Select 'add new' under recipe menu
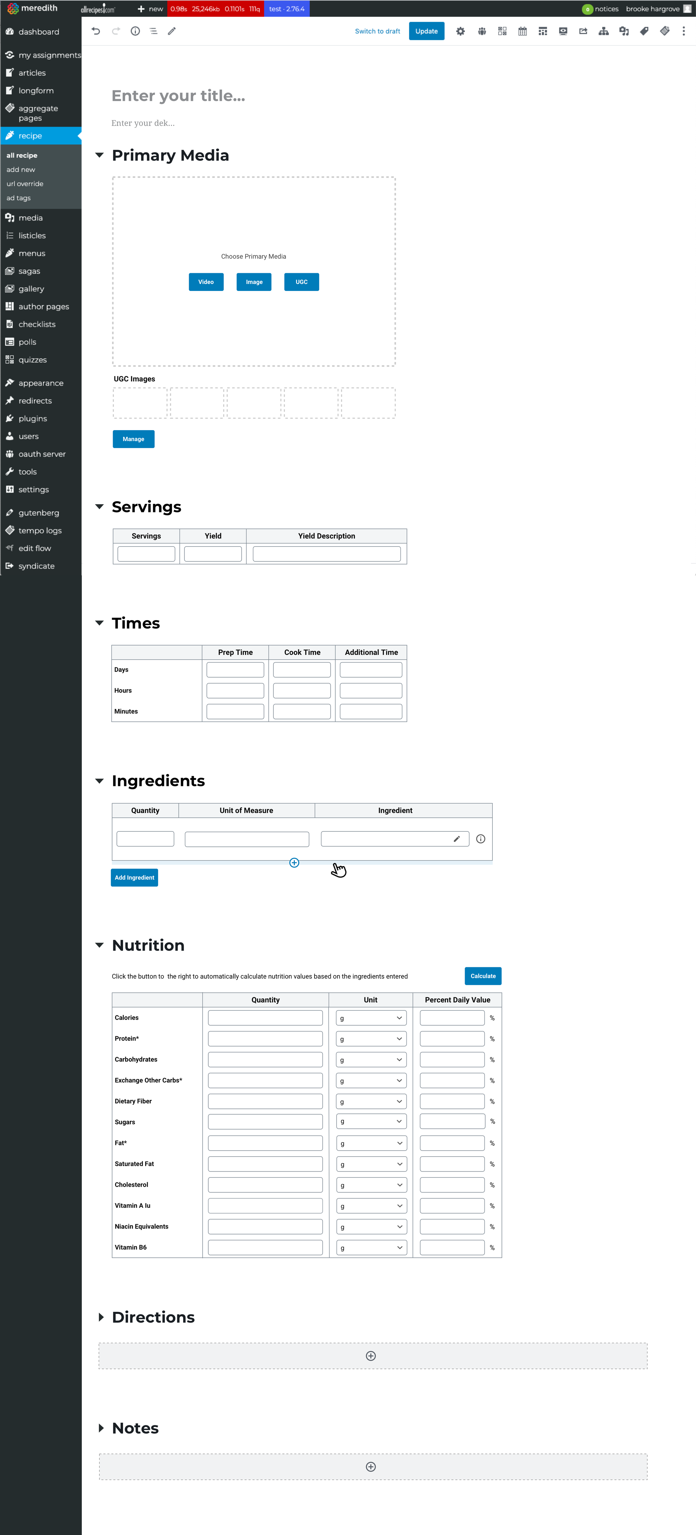Image resolution: width=696 pixels, height=1535 pixels. pos(21,169)
